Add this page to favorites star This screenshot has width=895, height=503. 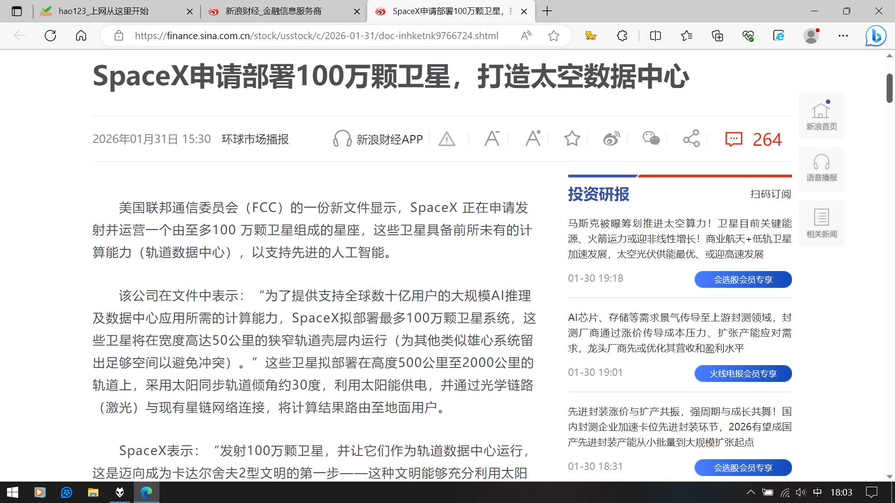click(554, 36)
